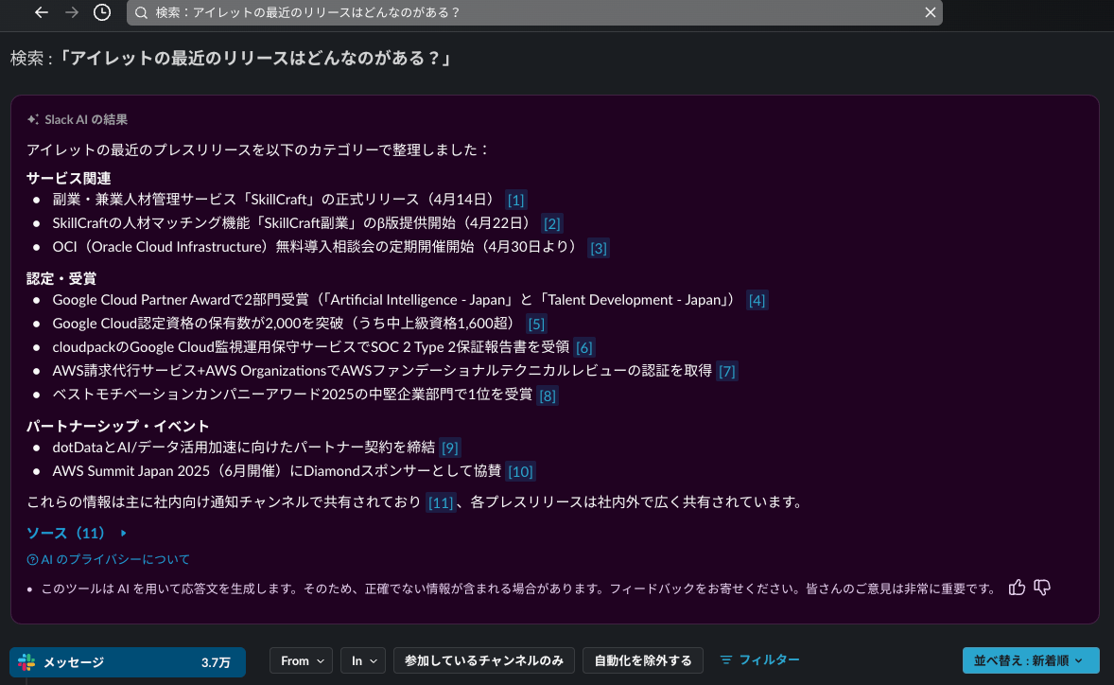This screenshot has width=1114, height=685.
Task: Open the In channel filter dropdown
Action: point(363,660)
